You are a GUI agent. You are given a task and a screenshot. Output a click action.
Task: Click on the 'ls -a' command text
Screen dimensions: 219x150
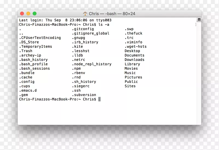[x=104, y=25]
